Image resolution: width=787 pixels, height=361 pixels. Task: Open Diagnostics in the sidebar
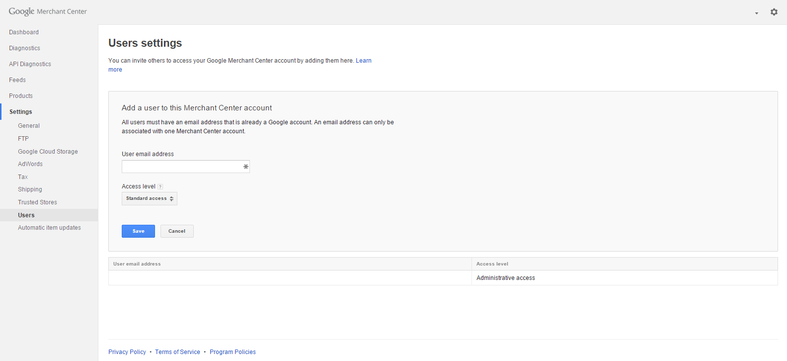click(24, 48)
